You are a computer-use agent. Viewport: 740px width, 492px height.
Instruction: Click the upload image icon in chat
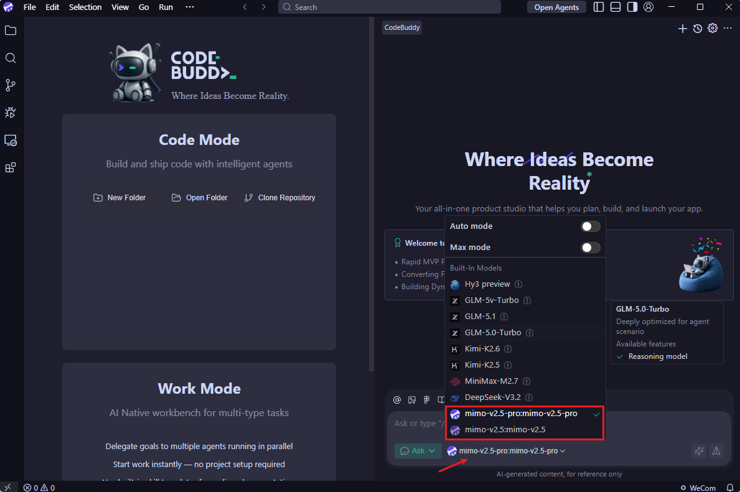(412, 400)
